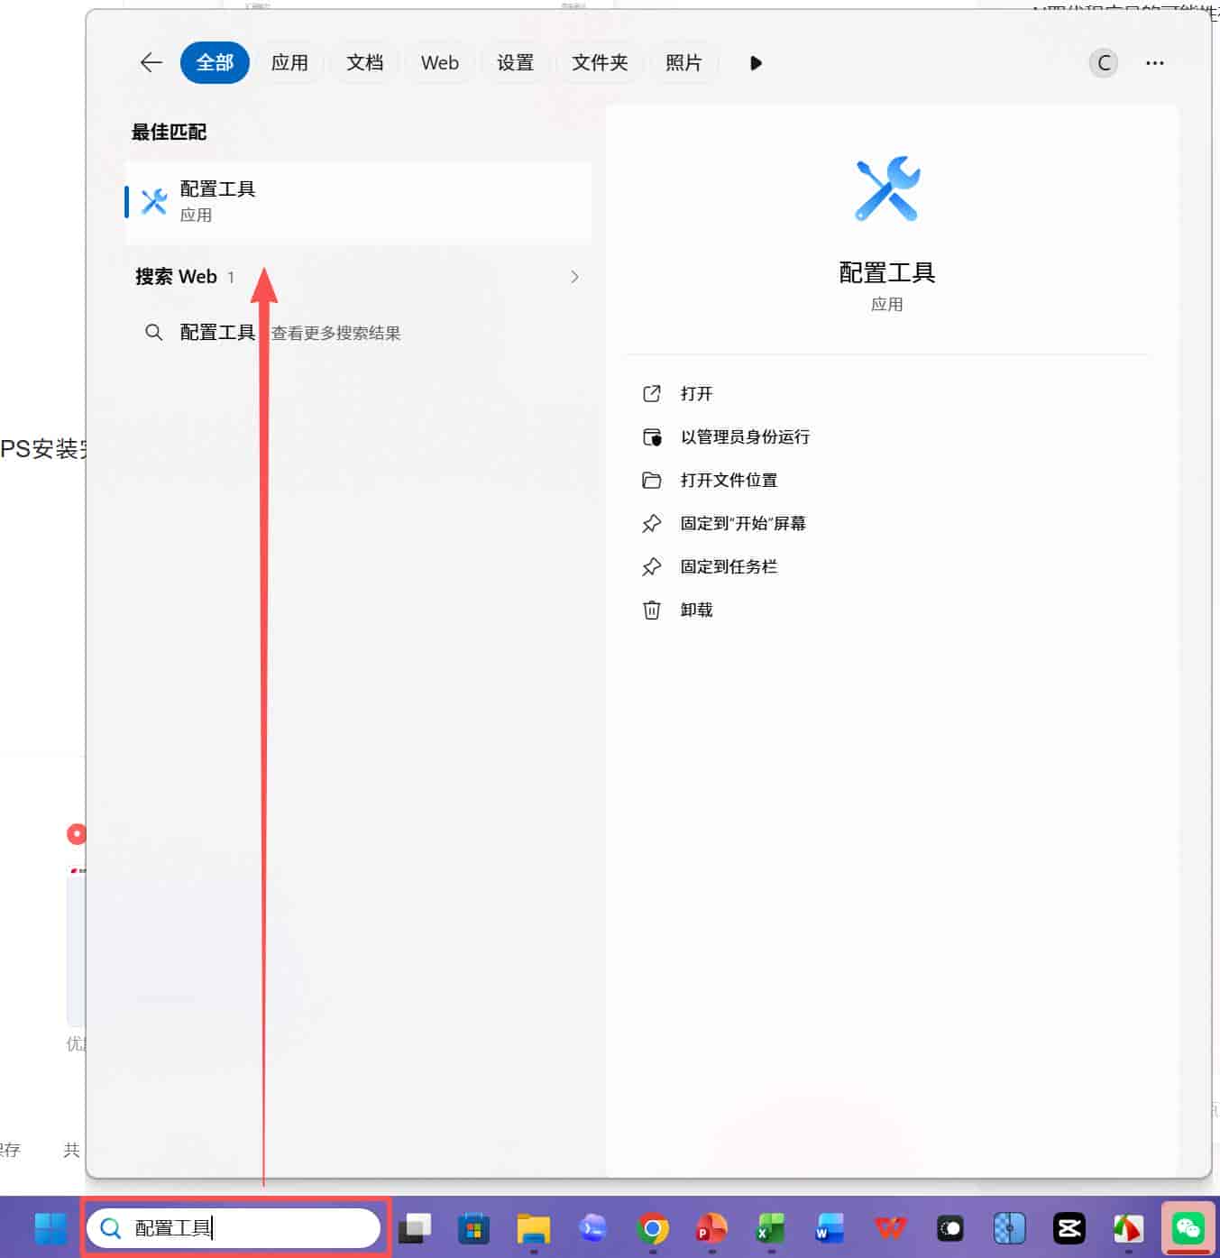Switch to the 照片 filter tab

click(x=683, y=62)
